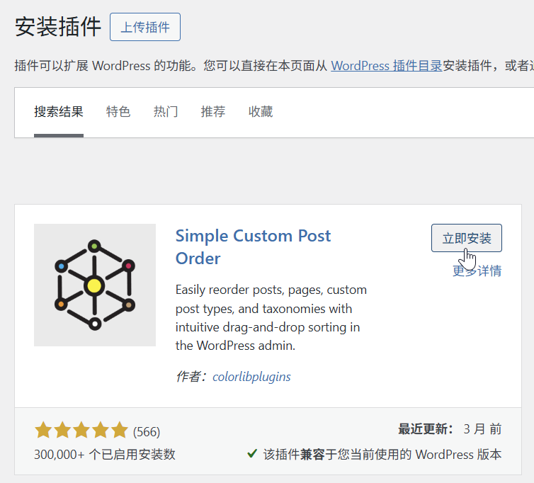Viewport: 534px width, 483px height.
Task: Click the Simple Custom Post Order plugin icon
Action: [95, 285]
